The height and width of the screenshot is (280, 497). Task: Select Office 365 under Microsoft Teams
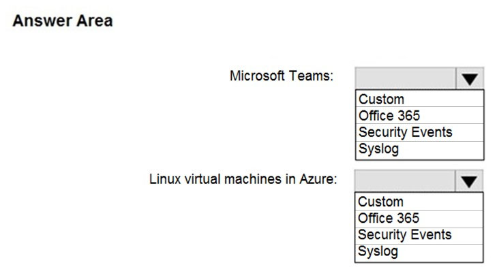(420, 115)
